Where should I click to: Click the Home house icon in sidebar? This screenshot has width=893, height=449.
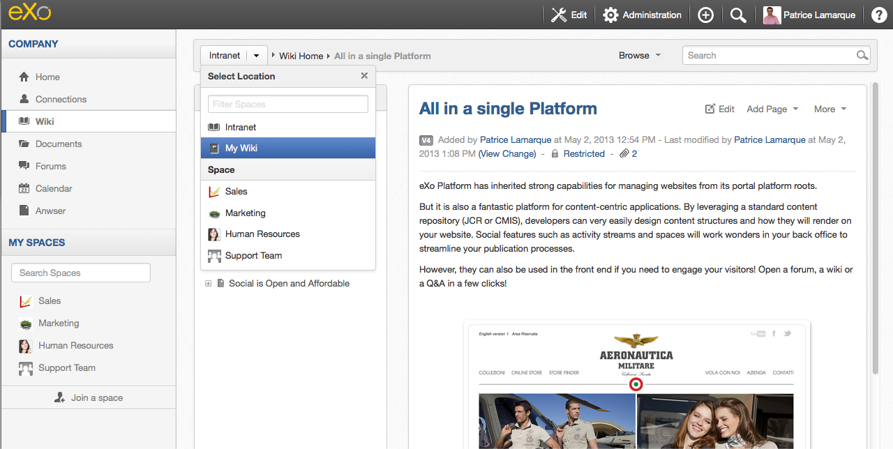tap(24, 77)
